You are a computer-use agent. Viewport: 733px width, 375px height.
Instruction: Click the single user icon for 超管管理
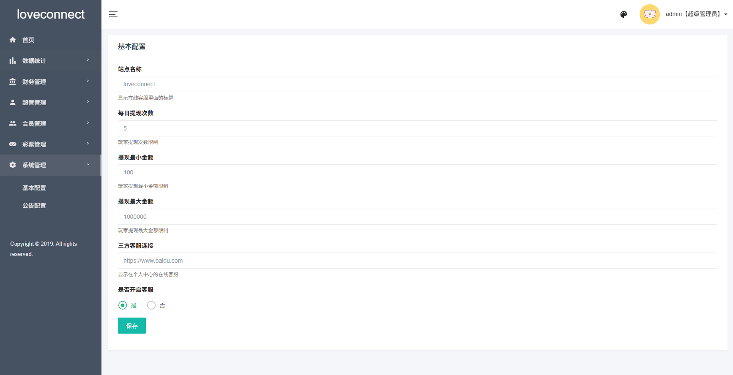pos(13,102)
